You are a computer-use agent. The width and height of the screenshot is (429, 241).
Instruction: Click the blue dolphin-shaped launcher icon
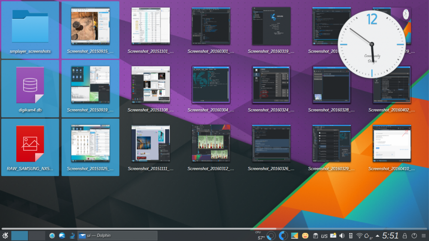72,235
